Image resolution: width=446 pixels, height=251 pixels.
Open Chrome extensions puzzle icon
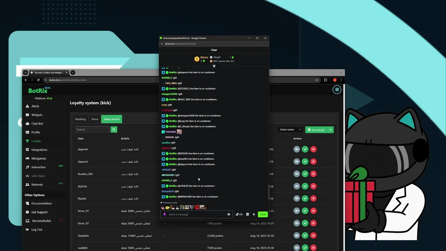325,80
